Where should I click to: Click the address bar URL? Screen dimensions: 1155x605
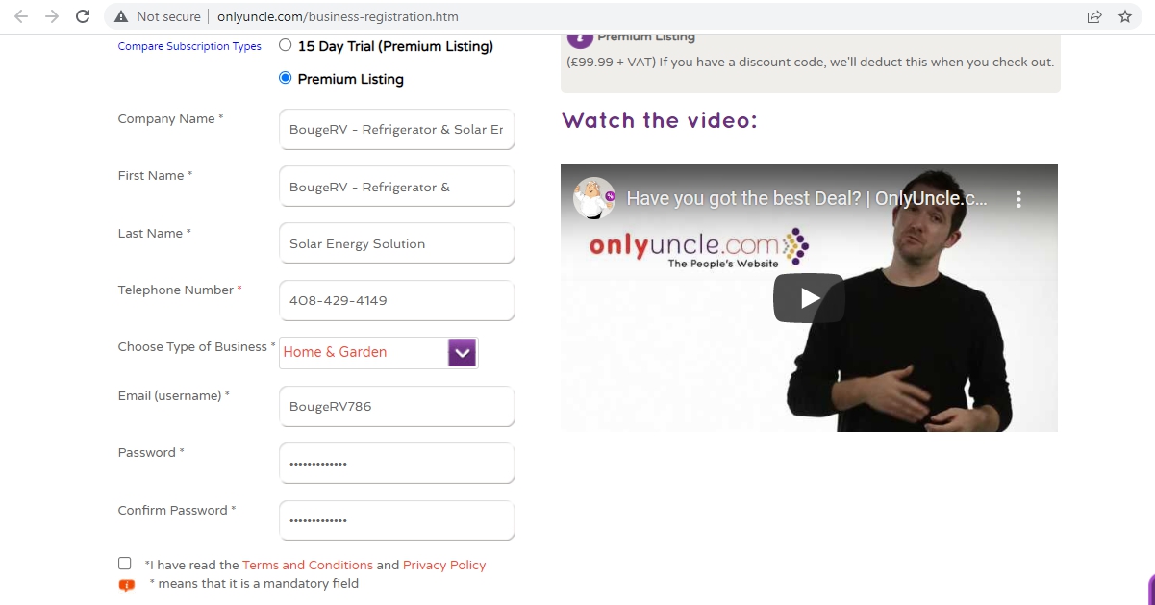coord(338,16)
